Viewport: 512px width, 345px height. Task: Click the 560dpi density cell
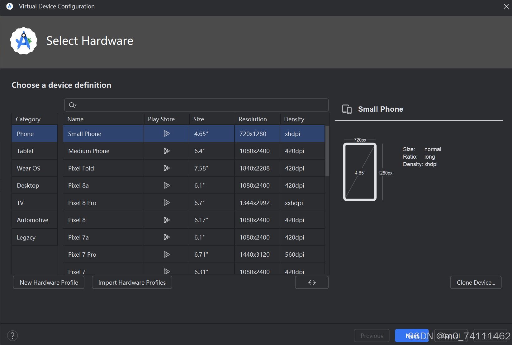(302, 254)
